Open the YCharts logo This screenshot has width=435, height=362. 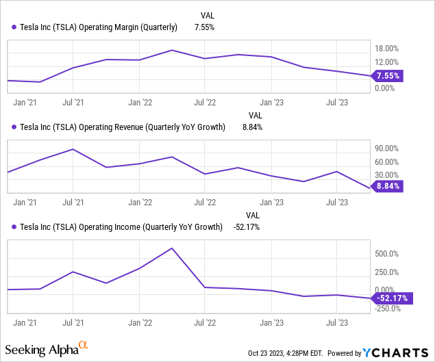(397, 353)
